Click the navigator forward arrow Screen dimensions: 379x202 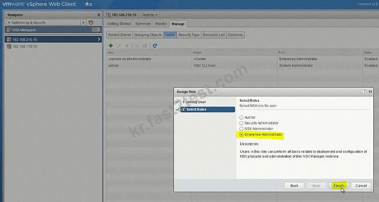pos(84,22)
